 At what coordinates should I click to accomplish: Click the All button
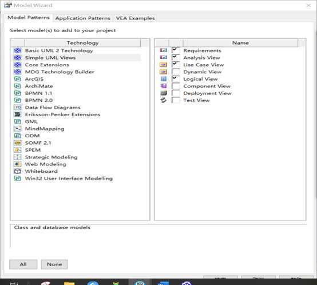coord(23,264)
